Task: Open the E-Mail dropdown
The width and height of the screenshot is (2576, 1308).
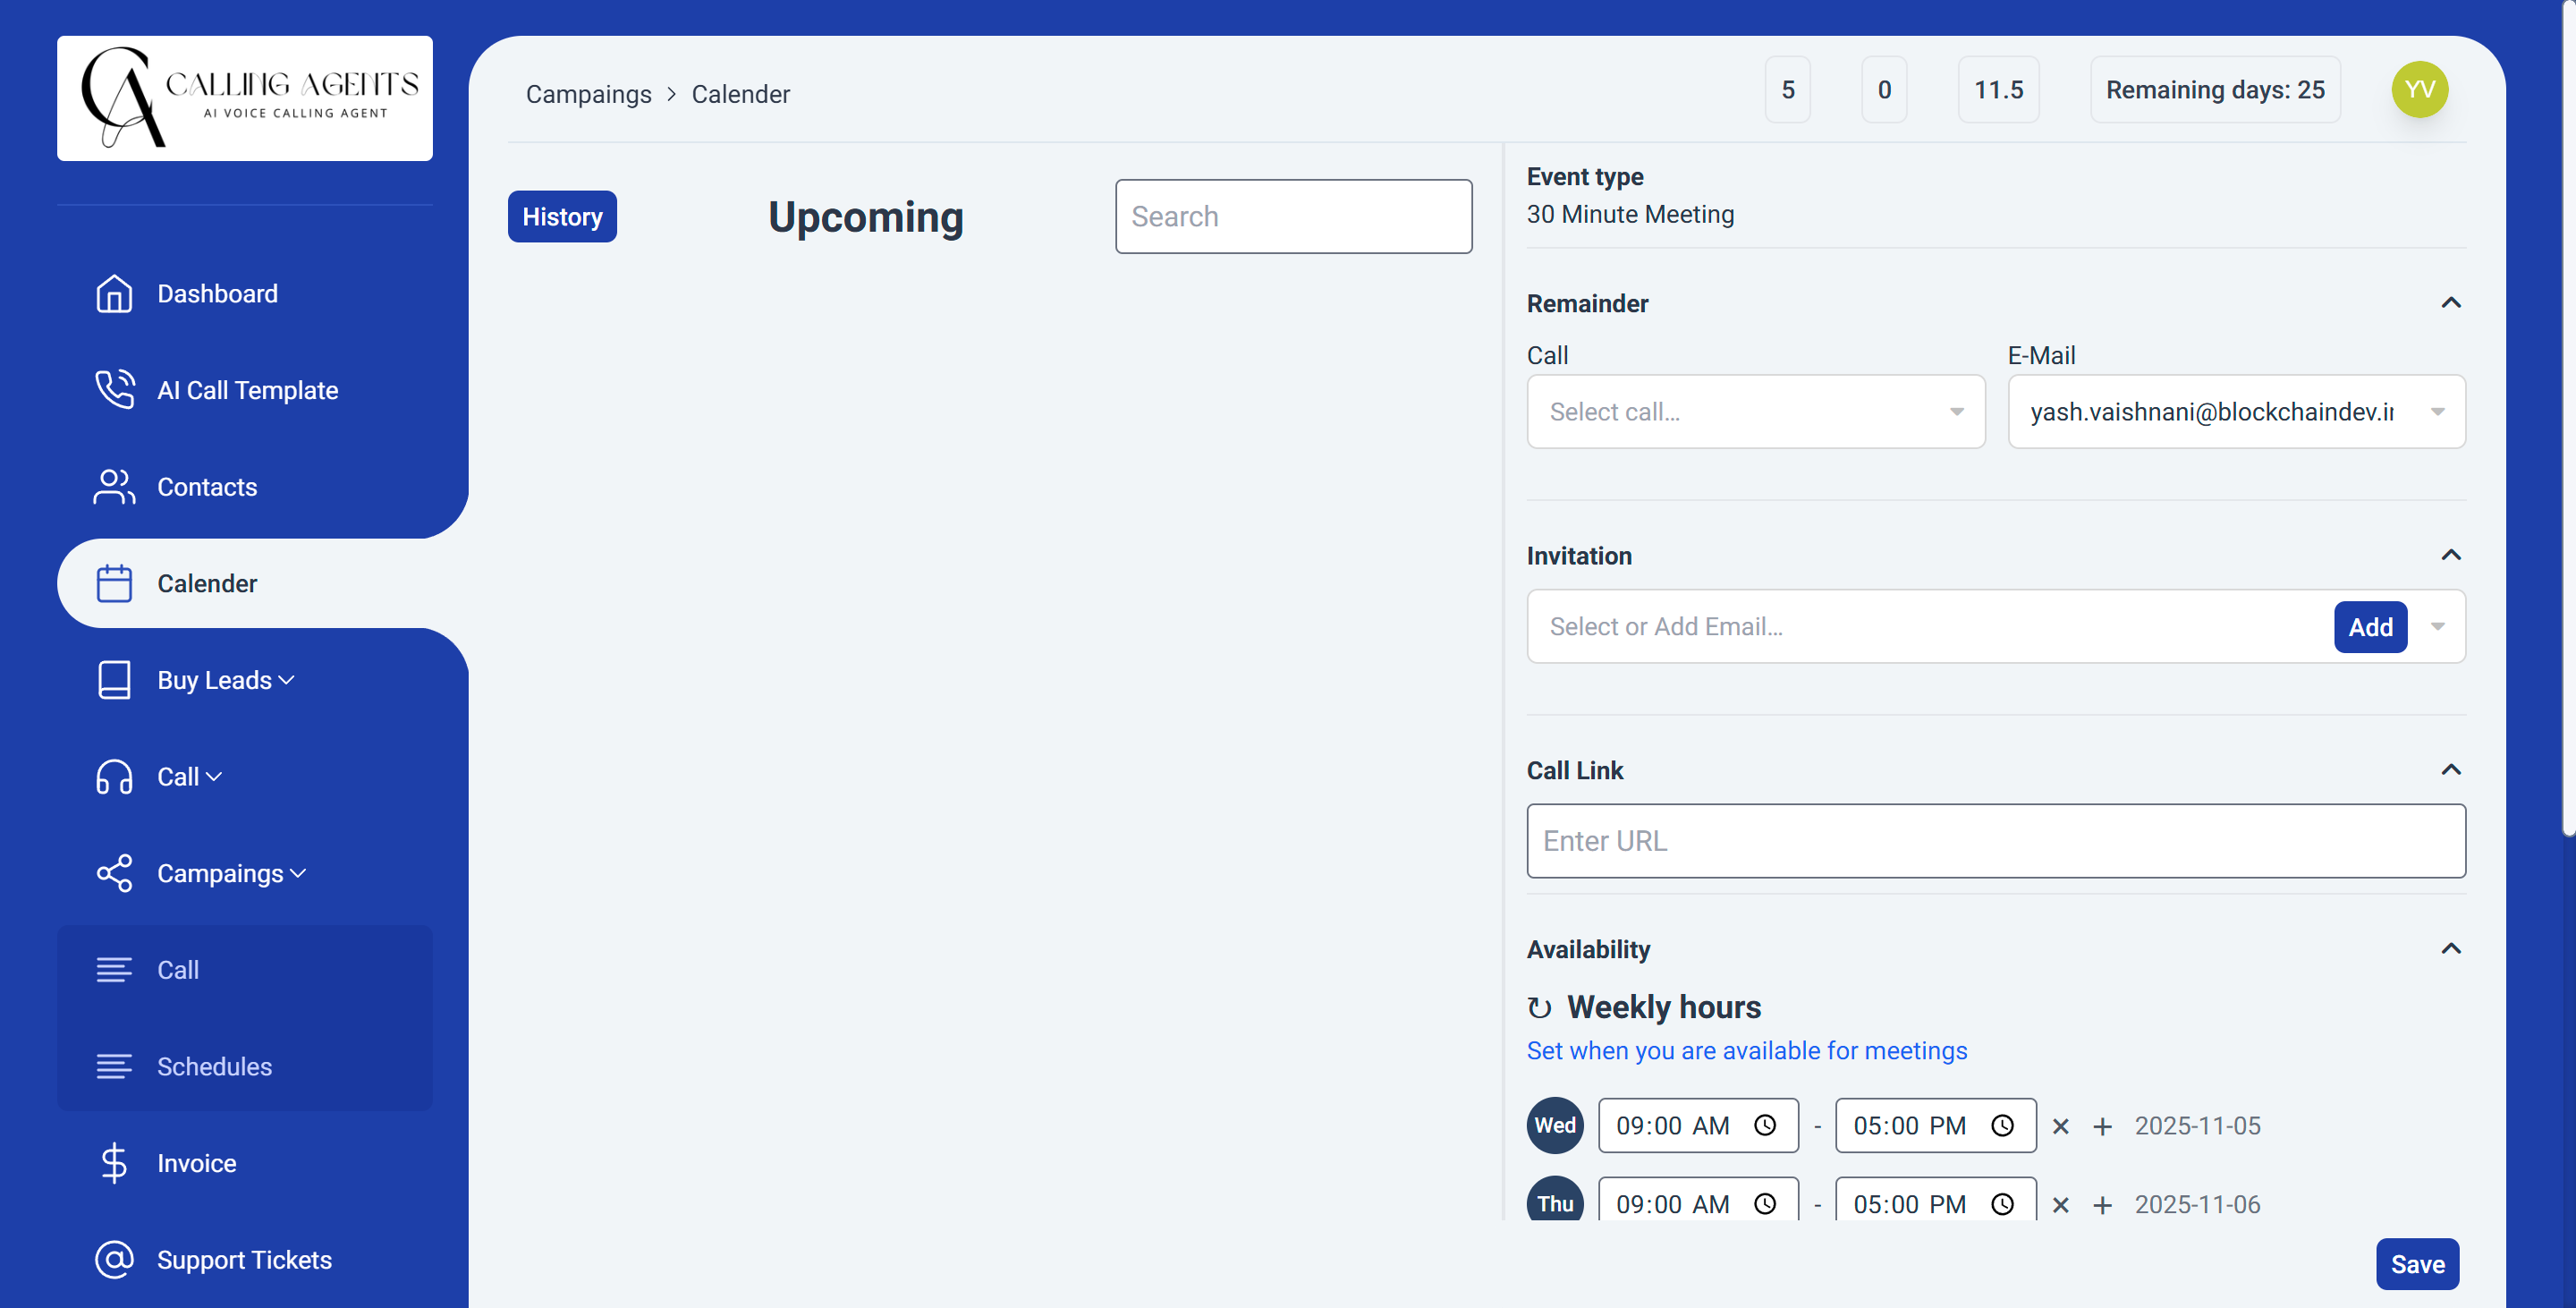Action: [2437, 411]
